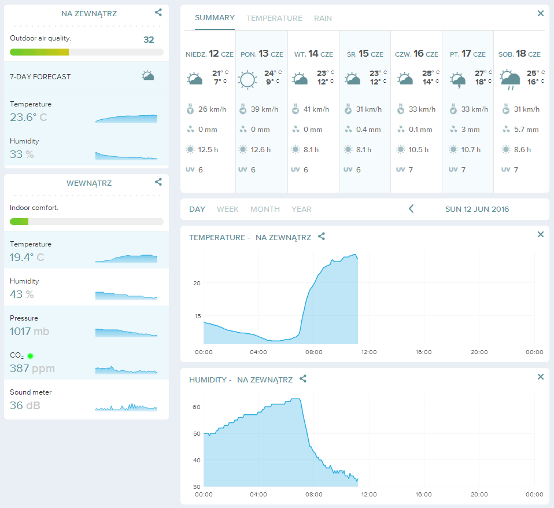Close the Temperature chart panel
The width and height of the screenshot is (554, 508).
click(541, 234)
